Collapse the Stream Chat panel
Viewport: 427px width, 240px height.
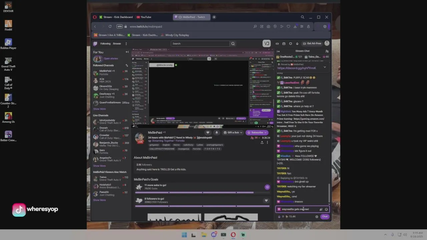click(278, 51)
